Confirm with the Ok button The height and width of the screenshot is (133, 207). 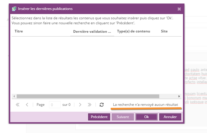click(146, 117)
